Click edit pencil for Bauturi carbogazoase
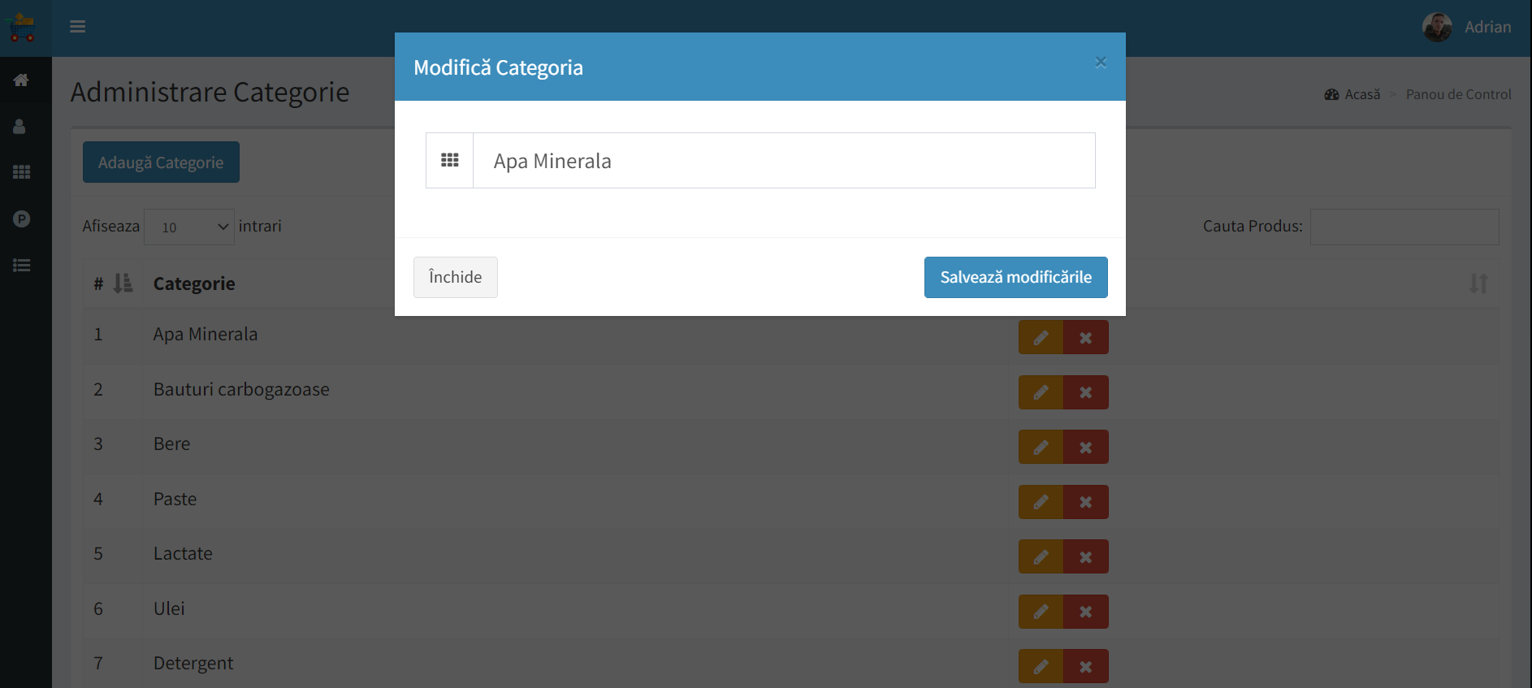This screenshot has width=1532, height=688. [1041, 392]
